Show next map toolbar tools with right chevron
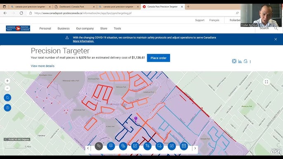 (195, 148)
